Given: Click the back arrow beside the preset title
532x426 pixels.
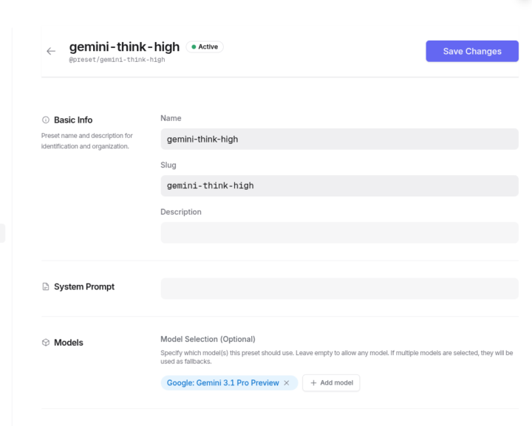Looking at the screenshot, I should (51, 52).
